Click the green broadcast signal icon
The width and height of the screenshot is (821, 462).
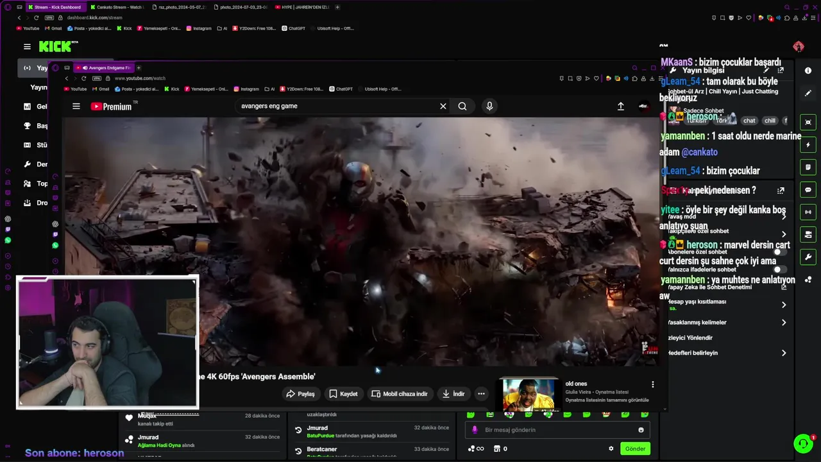(x=808, y=212)
